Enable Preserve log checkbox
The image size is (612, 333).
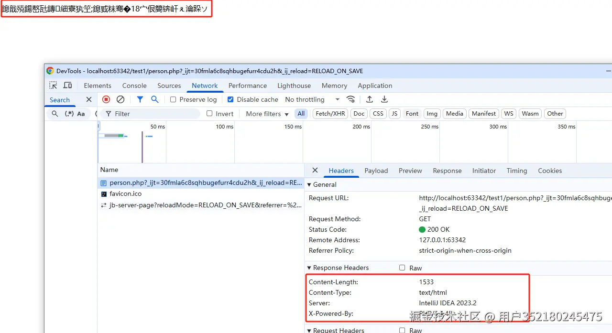pyautogui.click(x=173, y=99)
